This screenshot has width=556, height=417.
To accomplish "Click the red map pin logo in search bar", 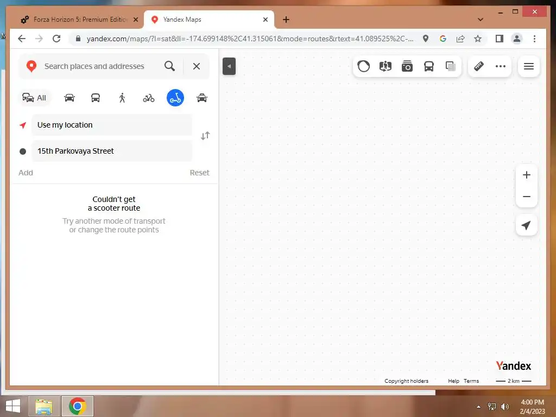I will click(31, 66).
